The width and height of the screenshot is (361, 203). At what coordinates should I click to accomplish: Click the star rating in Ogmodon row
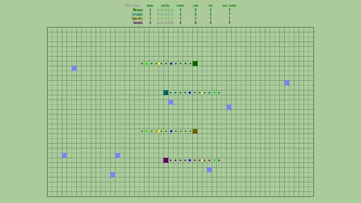(165, 18)
